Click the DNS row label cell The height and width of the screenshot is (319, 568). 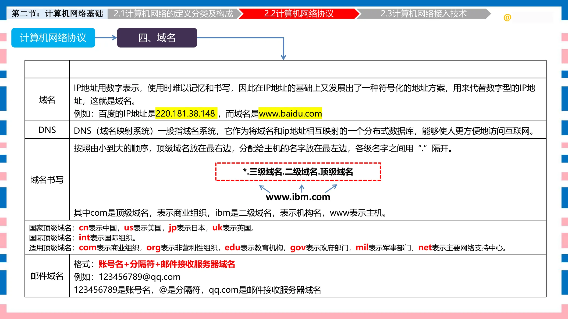[x=47, y=130]
